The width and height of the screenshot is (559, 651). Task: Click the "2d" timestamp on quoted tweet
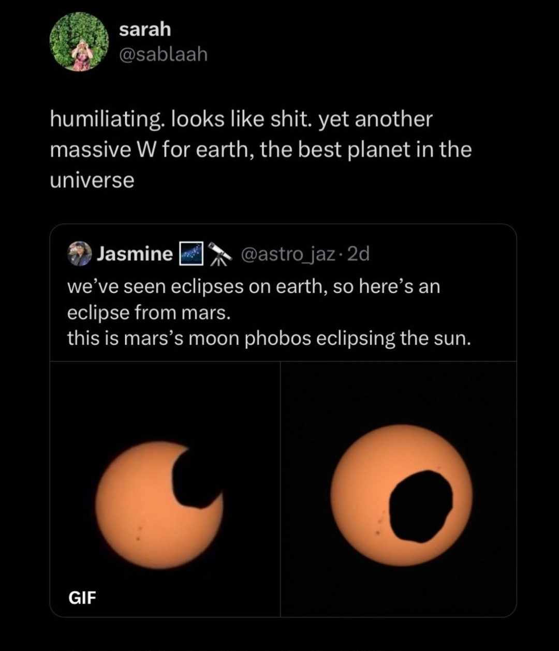tap(359, 254)
